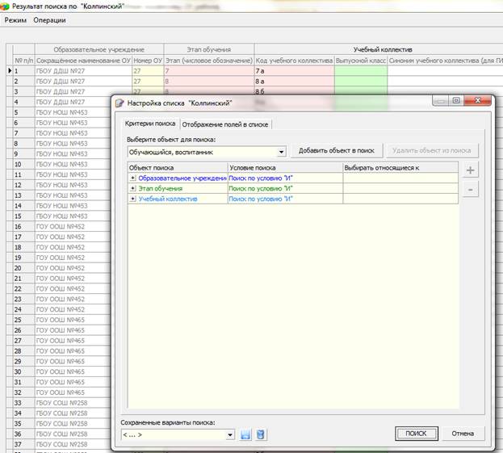Viewport: 503px width, 453px height.
Task: Expand the Учебный коллектив search object
Action: (x=132, y=199)
